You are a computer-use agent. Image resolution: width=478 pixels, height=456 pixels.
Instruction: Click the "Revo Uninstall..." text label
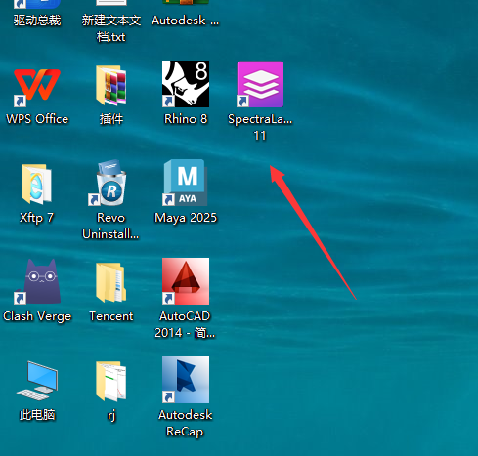[x=110, y=226]
